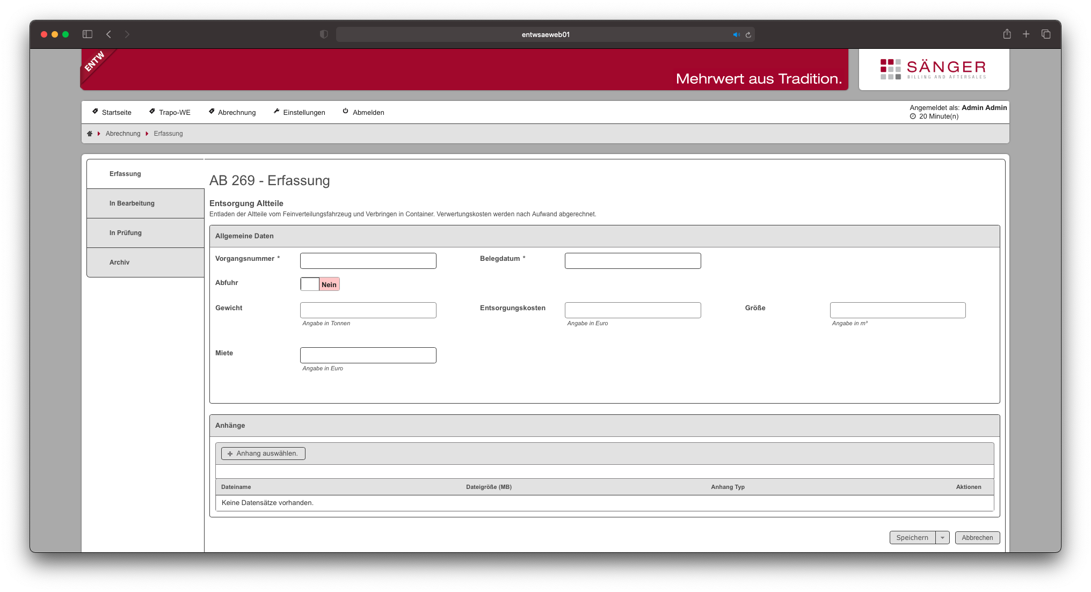1091x592 pixels.
Task: Click 'AB 269 - Erfassung' heading
Action: 270,181
